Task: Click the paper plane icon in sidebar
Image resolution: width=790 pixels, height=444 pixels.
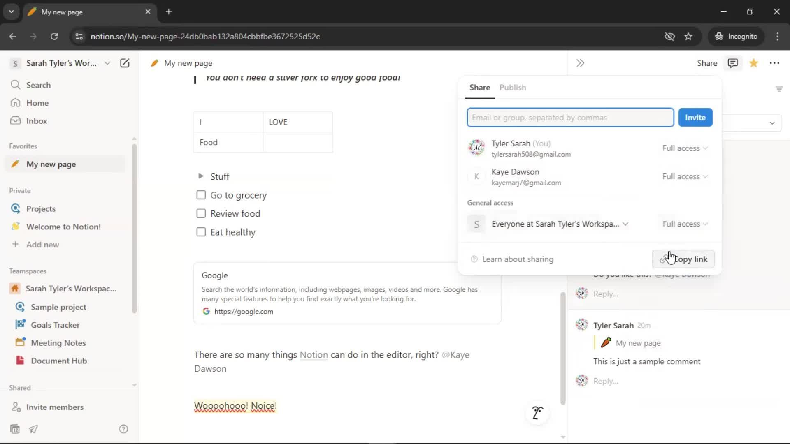Action: pyautogui.click(x=33, y=429)
